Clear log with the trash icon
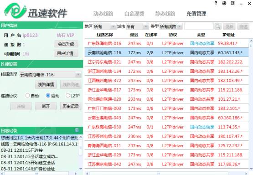The height and width of the screenshot is (175, 253). [x=77, y=130]
